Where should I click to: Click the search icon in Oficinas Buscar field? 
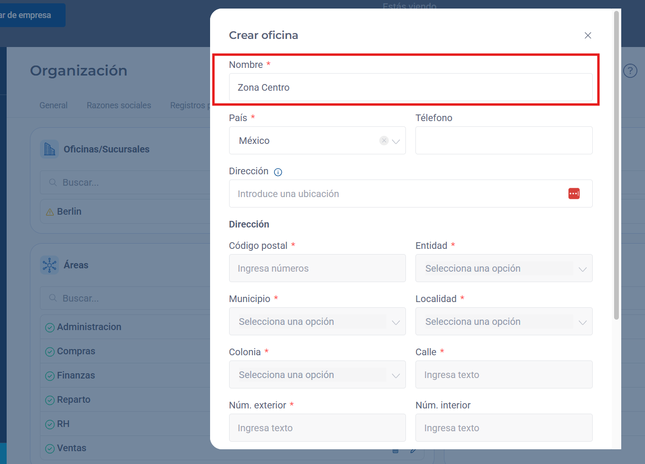pos(53,182)
